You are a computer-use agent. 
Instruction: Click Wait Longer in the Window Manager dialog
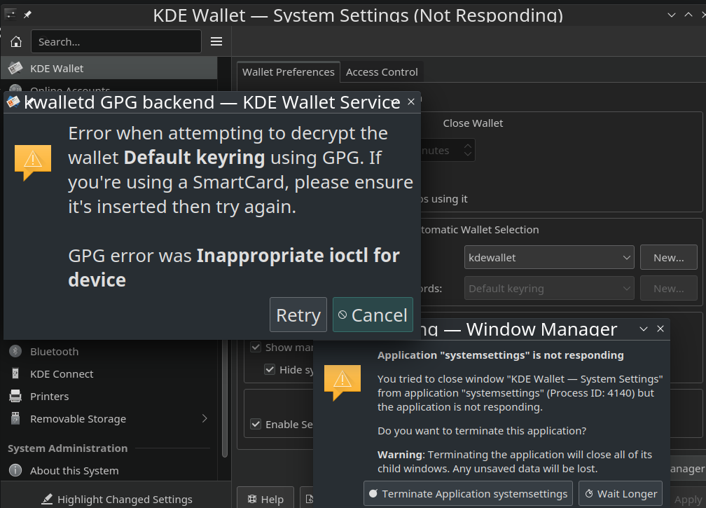pyautogui.click(x=621, y=493)
